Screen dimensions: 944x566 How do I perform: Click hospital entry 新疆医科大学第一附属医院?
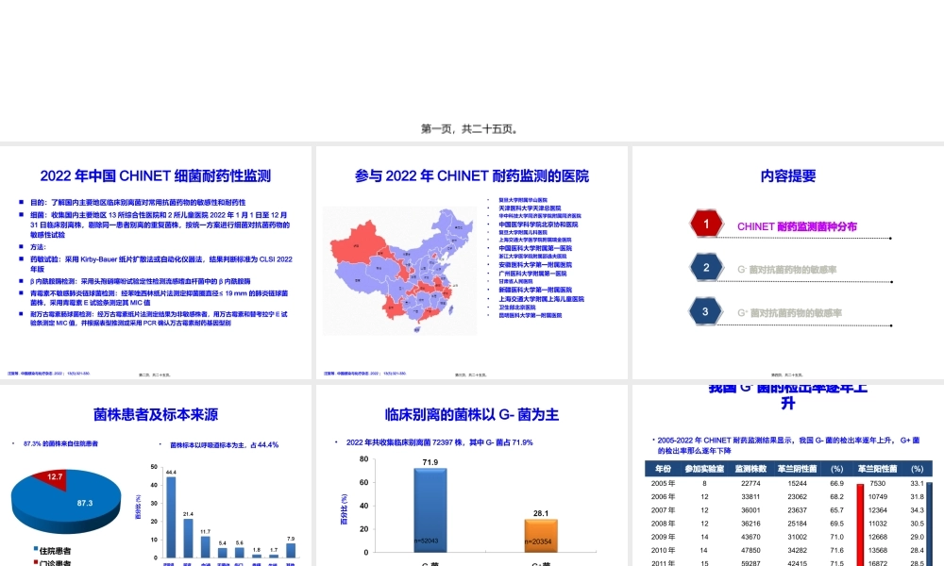[534, 290]
